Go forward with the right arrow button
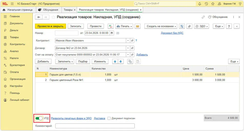This screenshot has width=244, height=131. tap(46, 17)
